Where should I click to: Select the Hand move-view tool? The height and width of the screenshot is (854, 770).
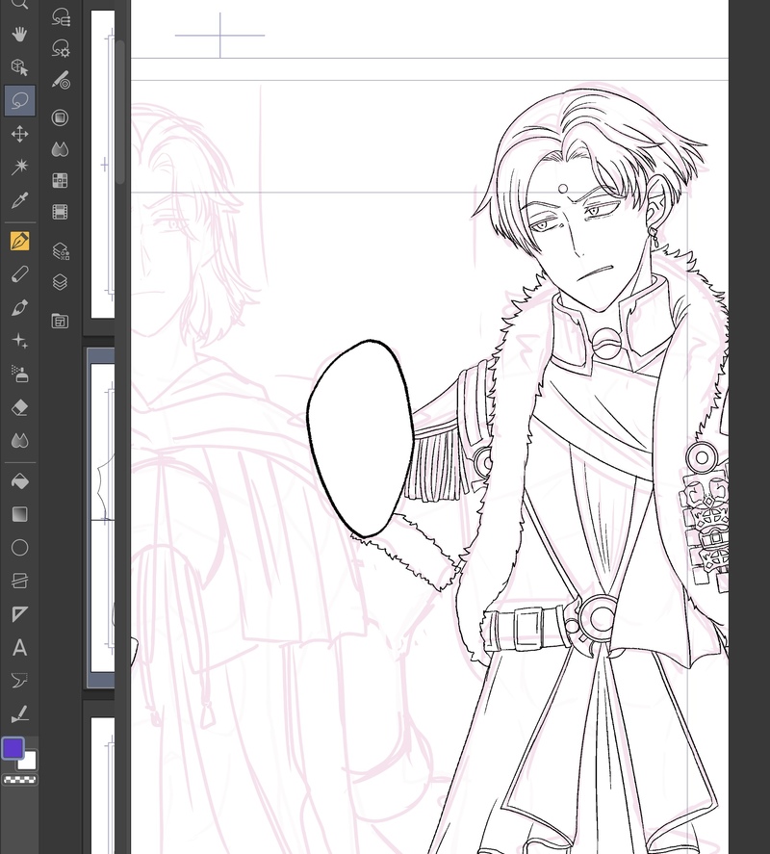pos(19,35)
